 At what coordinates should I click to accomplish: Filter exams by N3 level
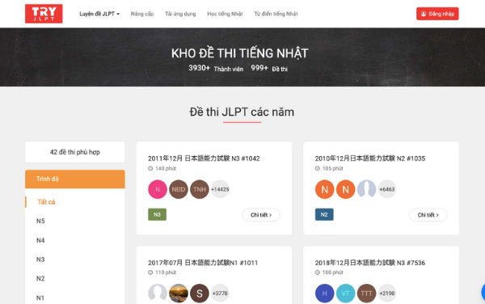pos(40,260)
